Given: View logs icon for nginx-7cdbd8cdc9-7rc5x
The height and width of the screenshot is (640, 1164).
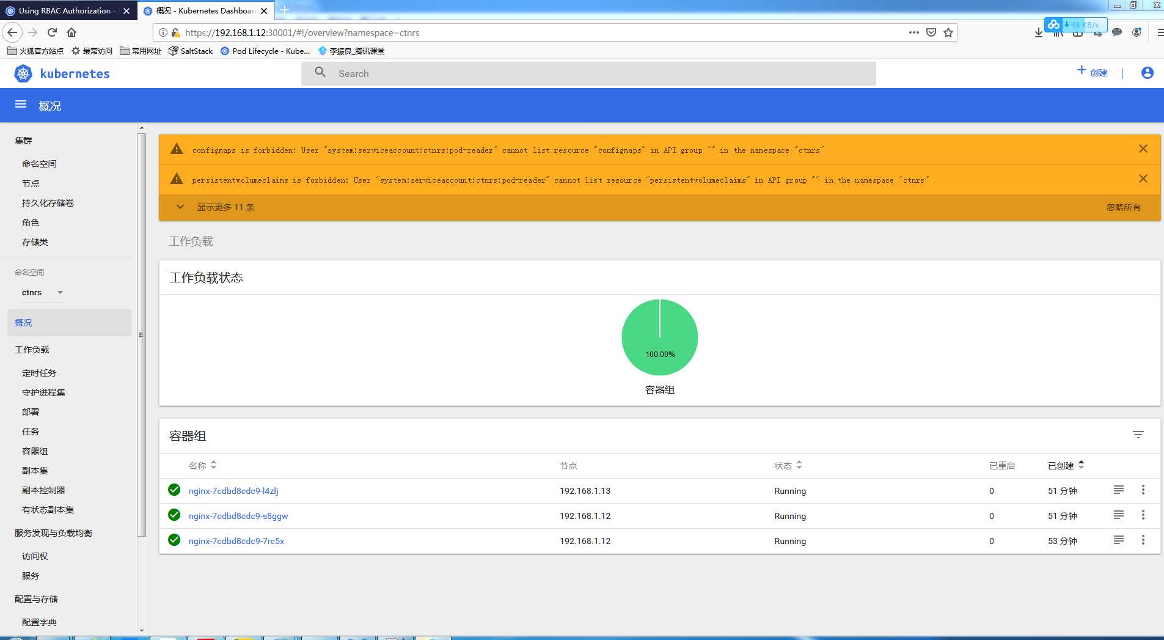Looking at the screenshot, I should [x=1119, y=540].
